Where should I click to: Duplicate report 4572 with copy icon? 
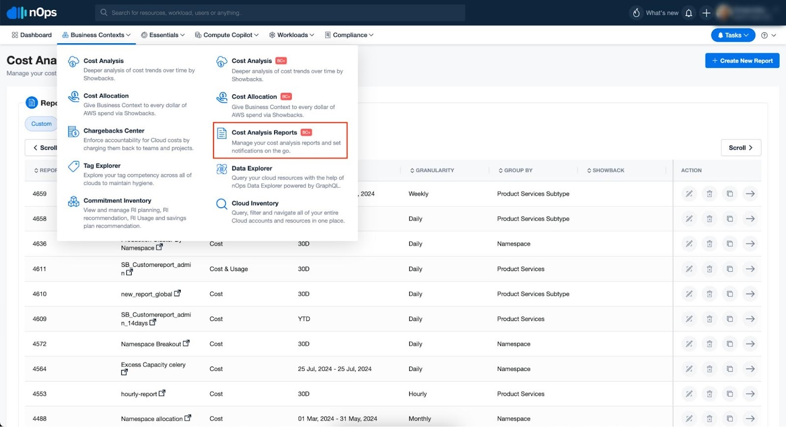(x=730, y=344)
